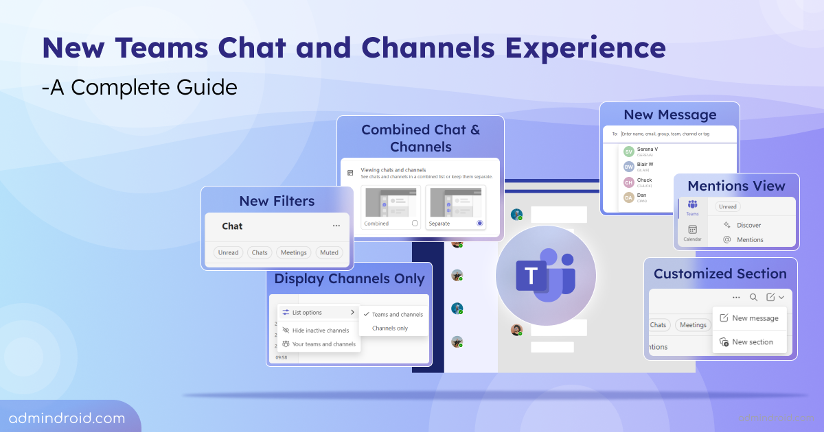Viewport: 824px width, 432px height.
Task: Open the three-dot menu beside Chat heading
Action: click(336, 226)
